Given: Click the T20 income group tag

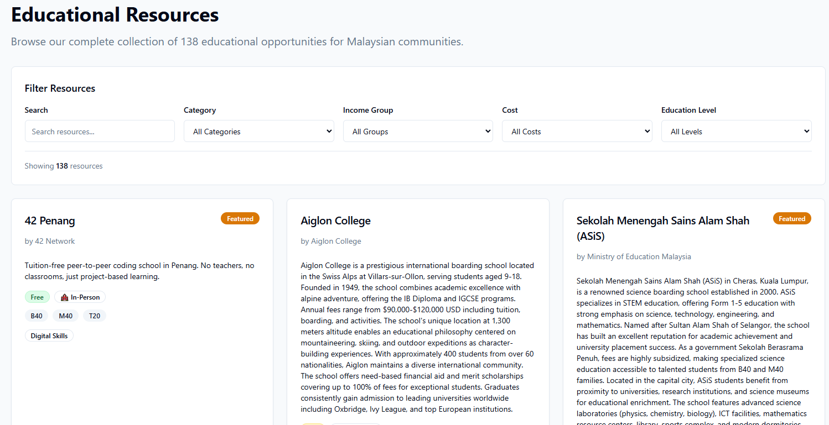Looking at the screenshot, I should pos(95,316).
